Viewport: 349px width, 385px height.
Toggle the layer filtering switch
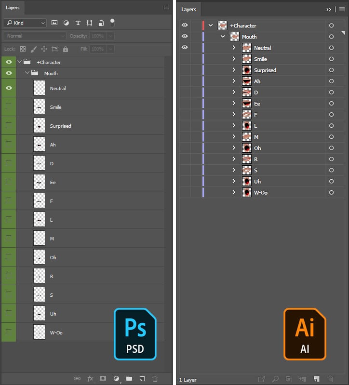pyautogui.click(x=112, y=22)
